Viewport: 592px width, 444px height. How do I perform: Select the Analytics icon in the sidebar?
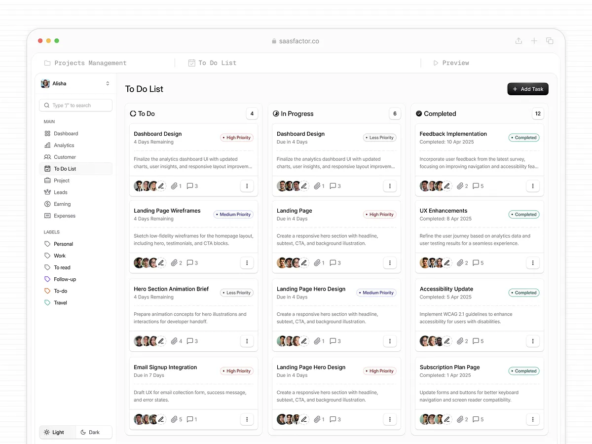pos(47,145)
